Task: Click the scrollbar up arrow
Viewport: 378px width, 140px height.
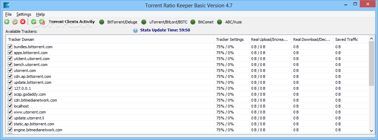Action: [371, 38]
